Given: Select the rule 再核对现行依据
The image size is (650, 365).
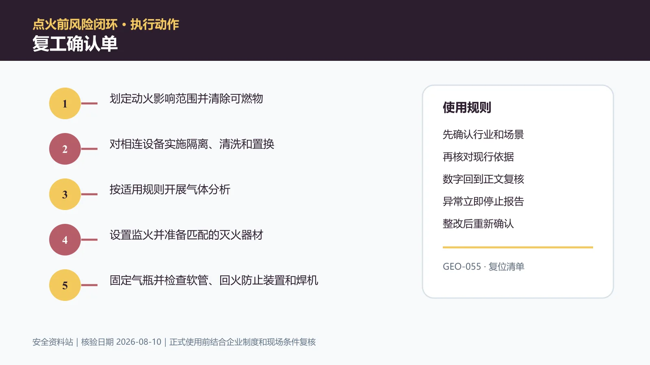Looking at the screenshot, I should pyautogui.click(x=478, y=157).
